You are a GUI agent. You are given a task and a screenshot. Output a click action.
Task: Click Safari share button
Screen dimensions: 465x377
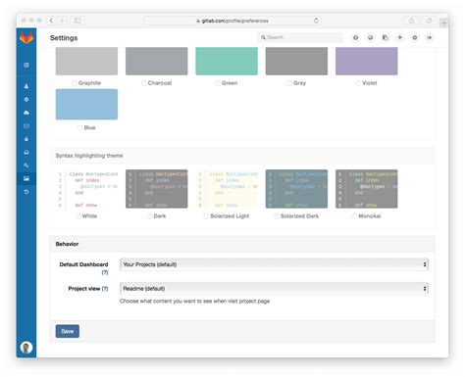tap(411, 21)
